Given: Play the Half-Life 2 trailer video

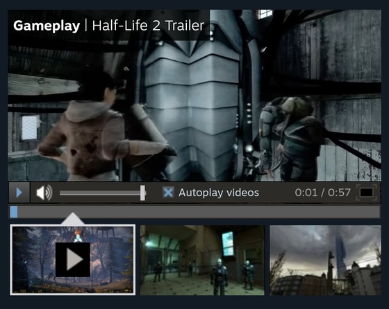Looking at the screenshot, I should [19, 193].
